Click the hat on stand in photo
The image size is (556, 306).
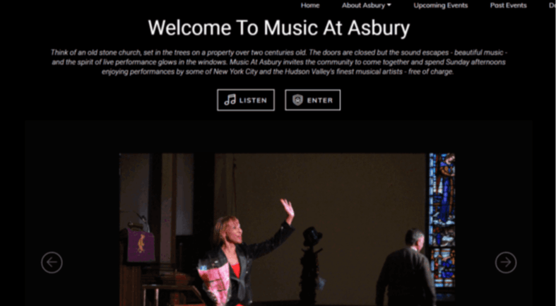312,237
